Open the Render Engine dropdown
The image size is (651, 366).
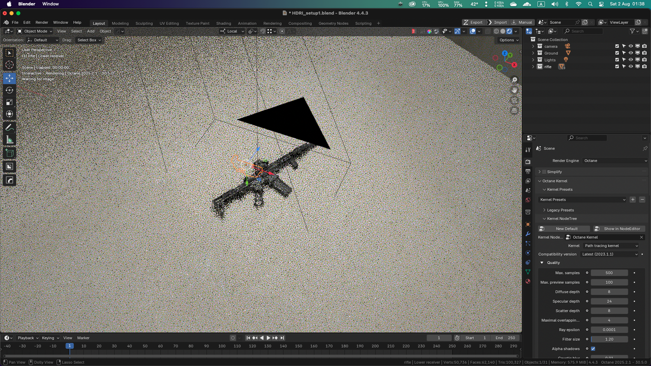tap(615, 161)
